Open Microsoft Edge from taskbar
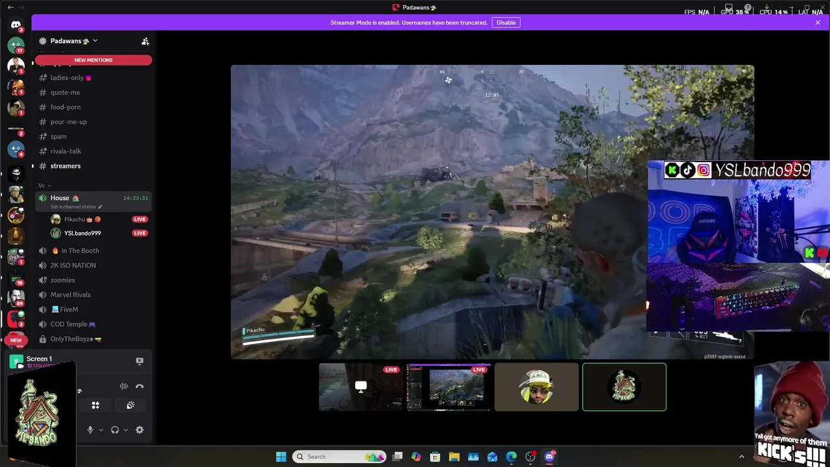This screenshot has height=467, width=830. pyautogui.click(x=511, y=457)
